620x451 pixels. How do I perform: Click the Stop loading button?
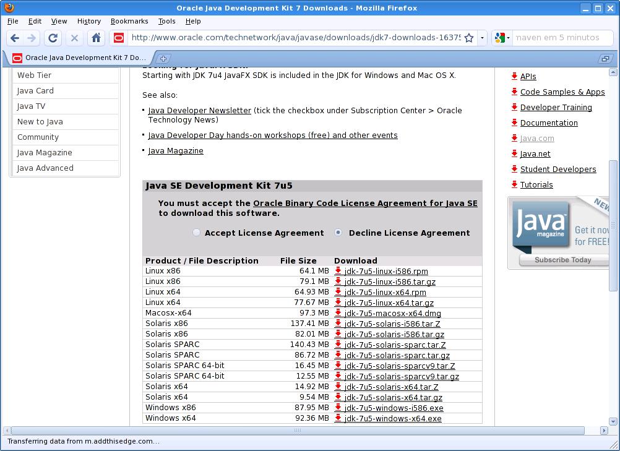(x=74, y=38)
